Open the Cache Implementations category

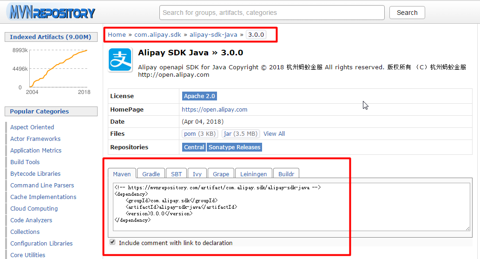click(44, 197)
